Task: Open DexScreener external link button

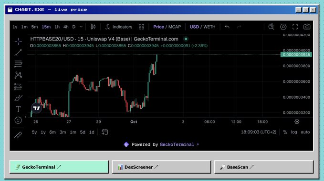Action: click(x=161, y=167)
